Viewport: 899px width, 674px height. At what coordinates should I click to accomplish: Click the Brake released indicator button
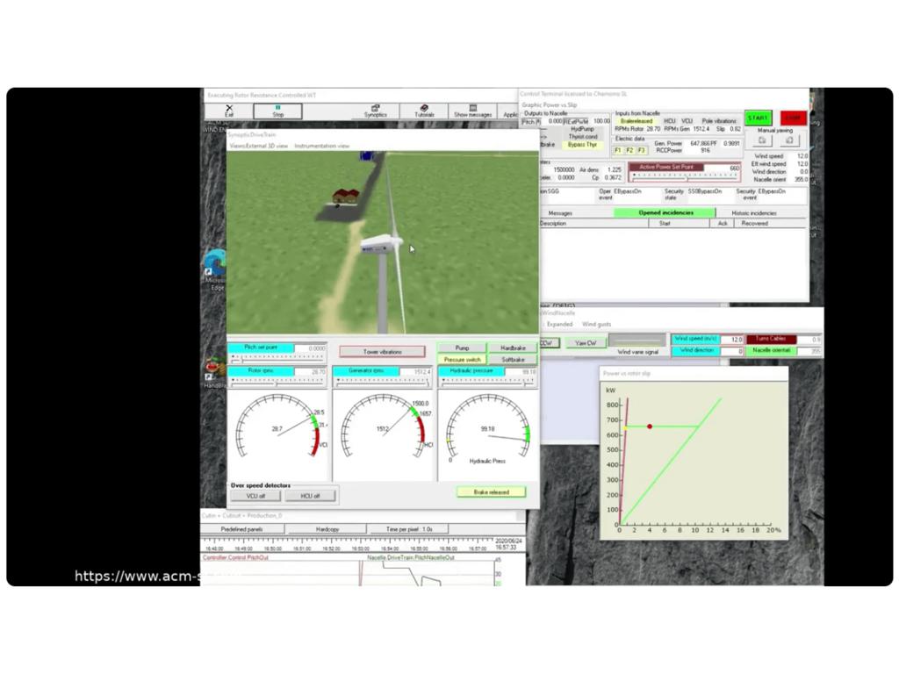pyautogui.click(x=492, y=492)
